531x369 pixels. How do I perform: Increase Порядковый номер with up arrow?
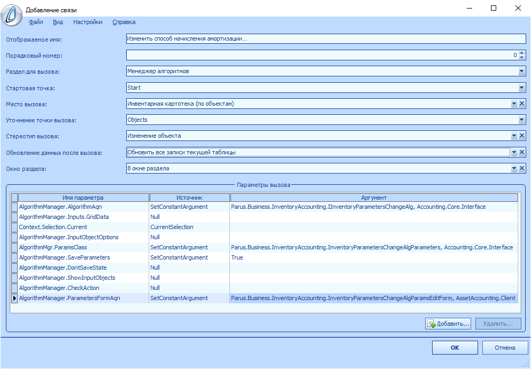[x=522, y=53]
